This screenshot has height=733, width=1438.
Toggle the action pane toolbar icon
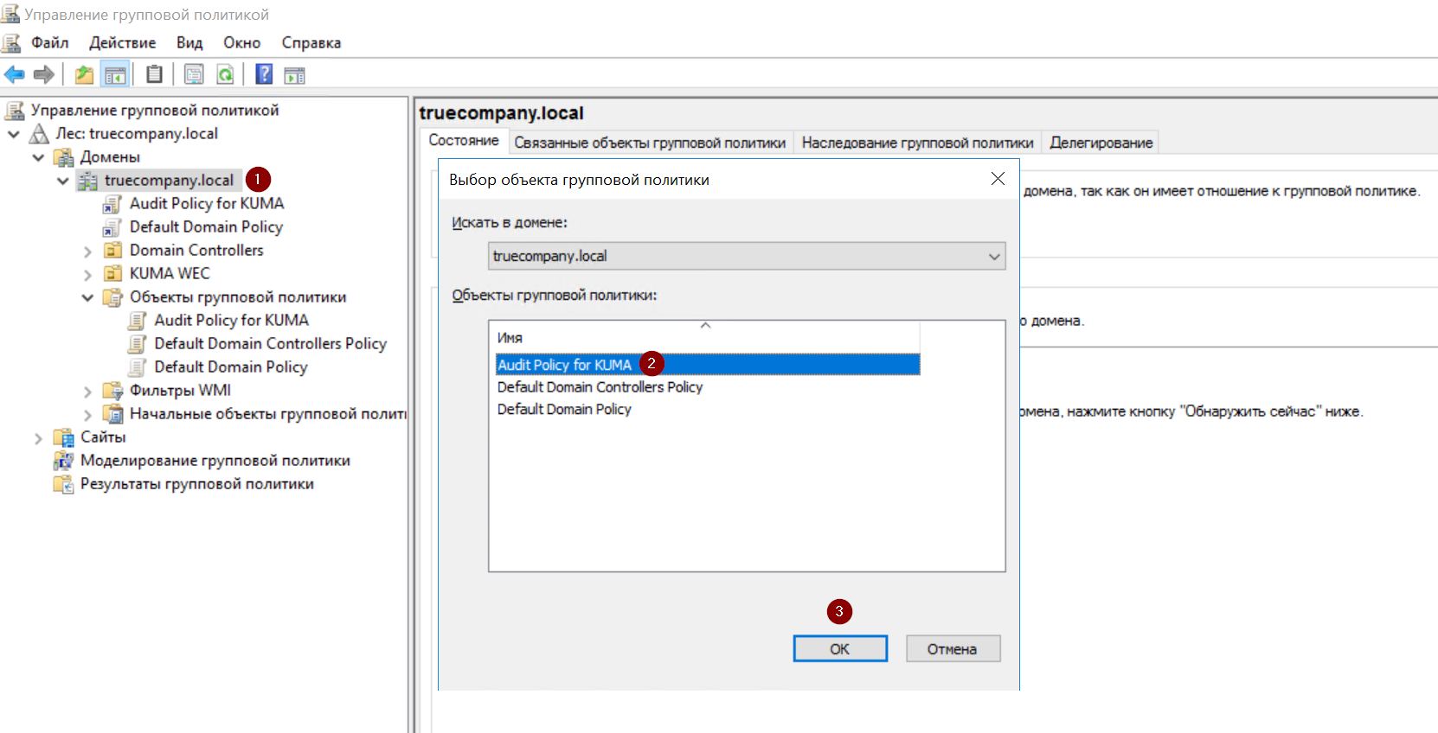pyautogui.click(x=295, y=75)
